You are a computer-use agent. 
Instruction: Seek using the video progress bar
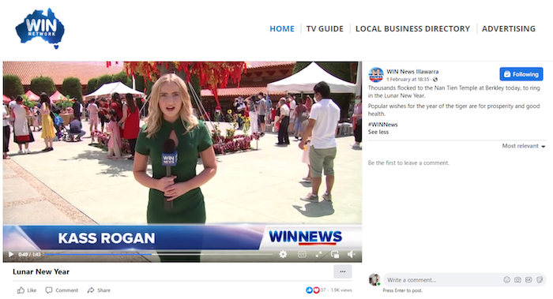coord(158,254)
